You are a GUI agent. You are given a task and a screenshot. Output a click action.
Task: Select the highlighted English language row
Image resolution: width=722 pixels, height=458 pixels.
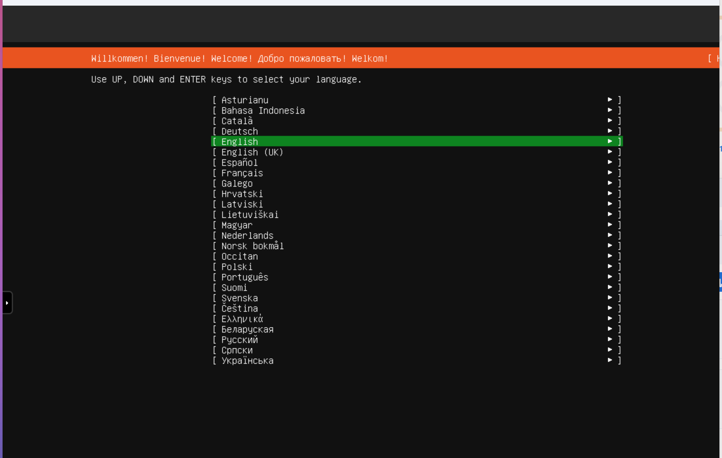417,142
